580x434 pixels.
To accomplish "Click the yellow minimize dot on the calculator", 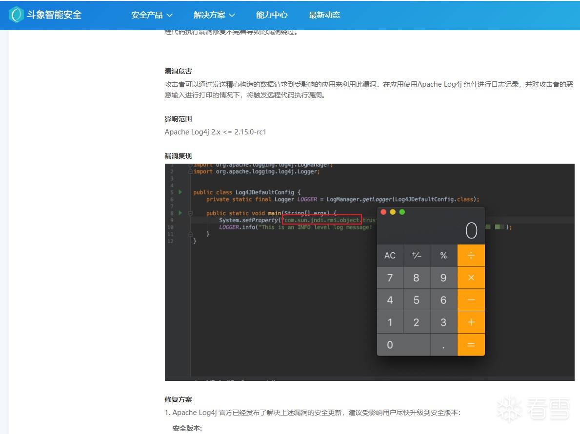I will pos(393,212).
